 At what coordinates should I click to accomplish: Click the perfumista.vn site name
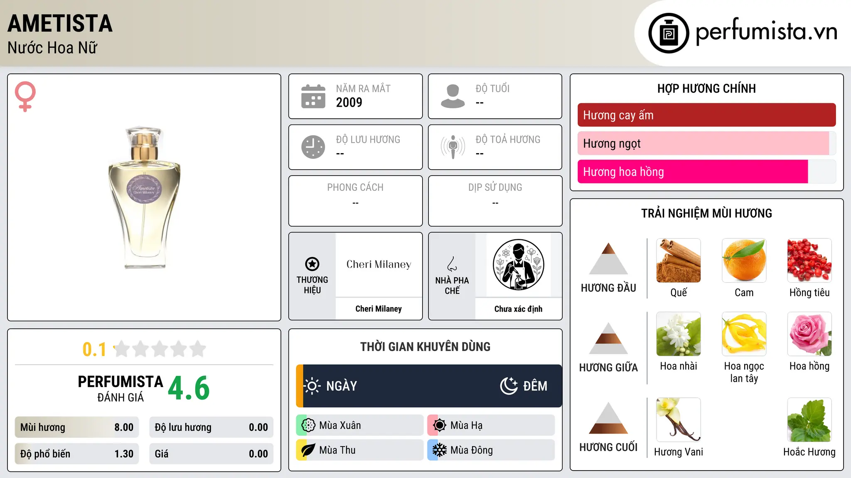point(766,32)
